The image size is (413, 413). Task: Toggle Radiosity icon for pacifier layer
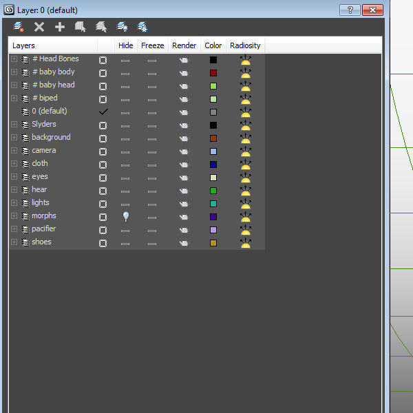tap(246, 230)
